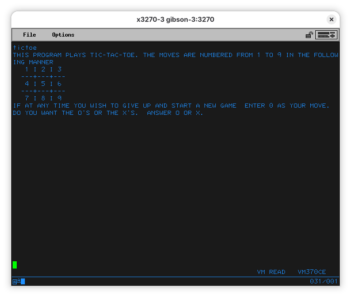Place cursor at the green input cursor
This screenshot has height=297, width=351.
click(15, 265)
